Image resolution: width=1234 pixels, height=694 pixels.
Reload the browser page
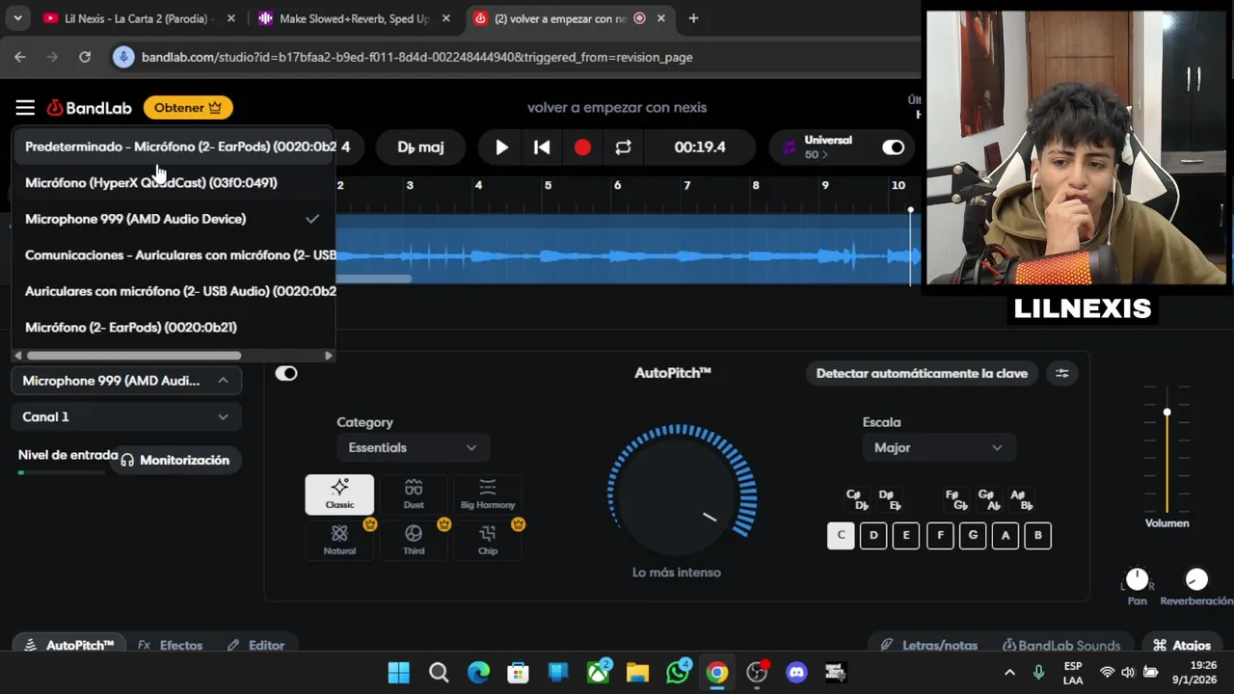coord(85,57)
